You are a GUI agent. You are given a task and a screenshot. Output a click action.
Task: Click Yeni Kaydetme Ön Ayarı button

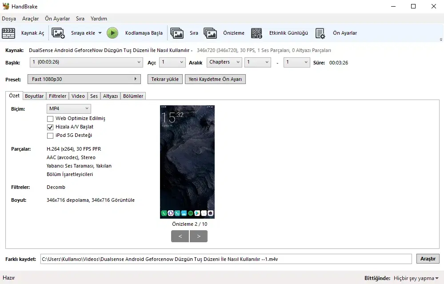pyautogui.click(x=215, y=79)
